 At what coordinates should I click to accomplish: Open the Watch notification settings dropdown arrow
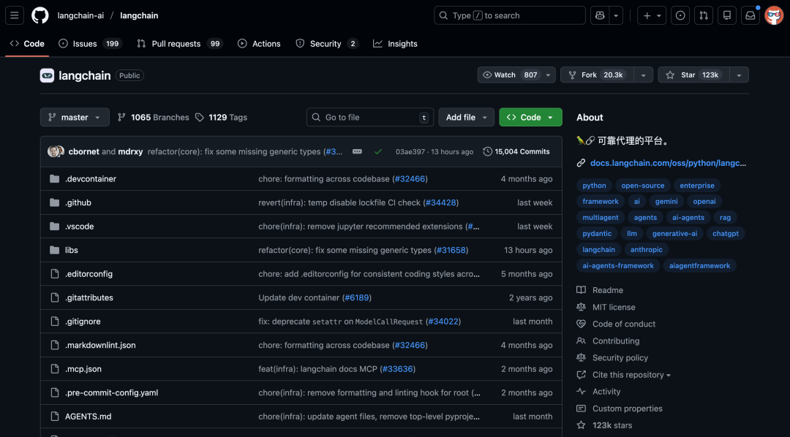tap(547, 75)
